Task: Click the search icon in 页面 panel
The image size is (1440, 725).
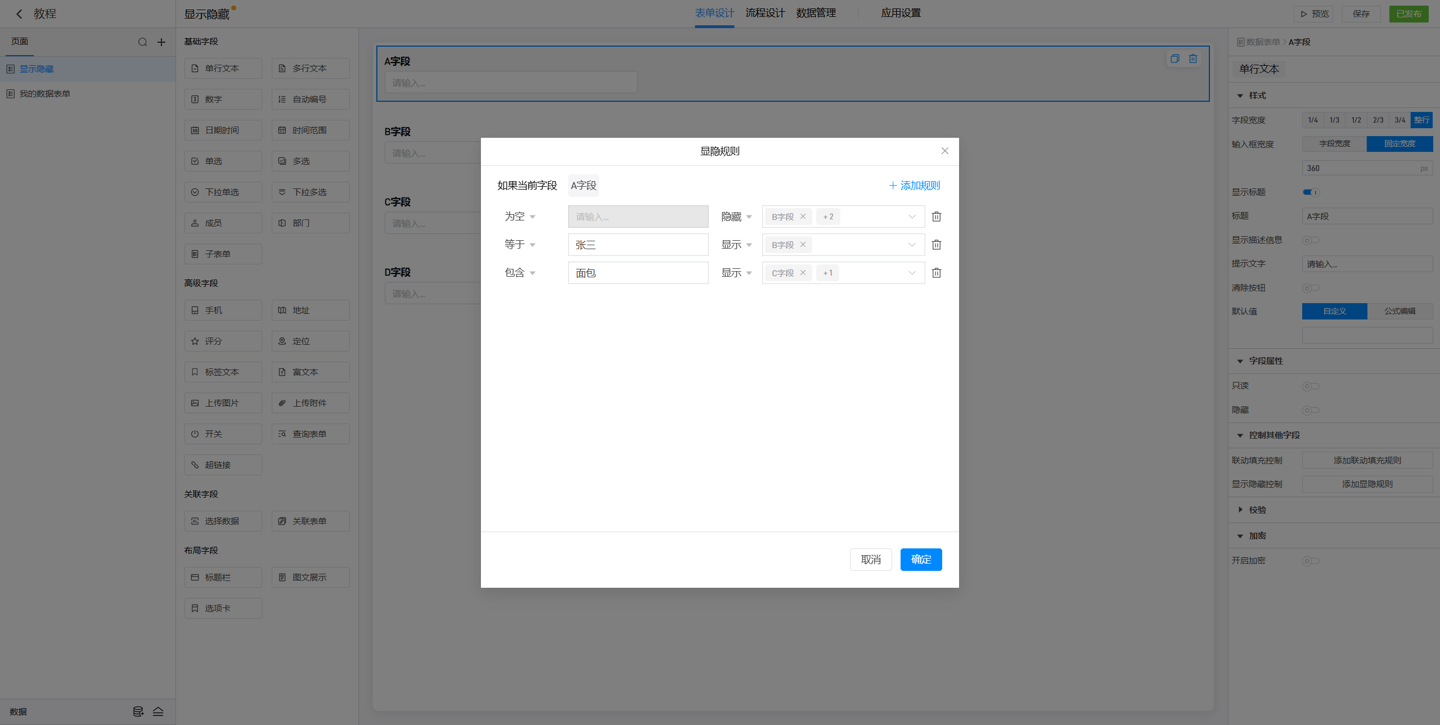Action: point(142,42)
